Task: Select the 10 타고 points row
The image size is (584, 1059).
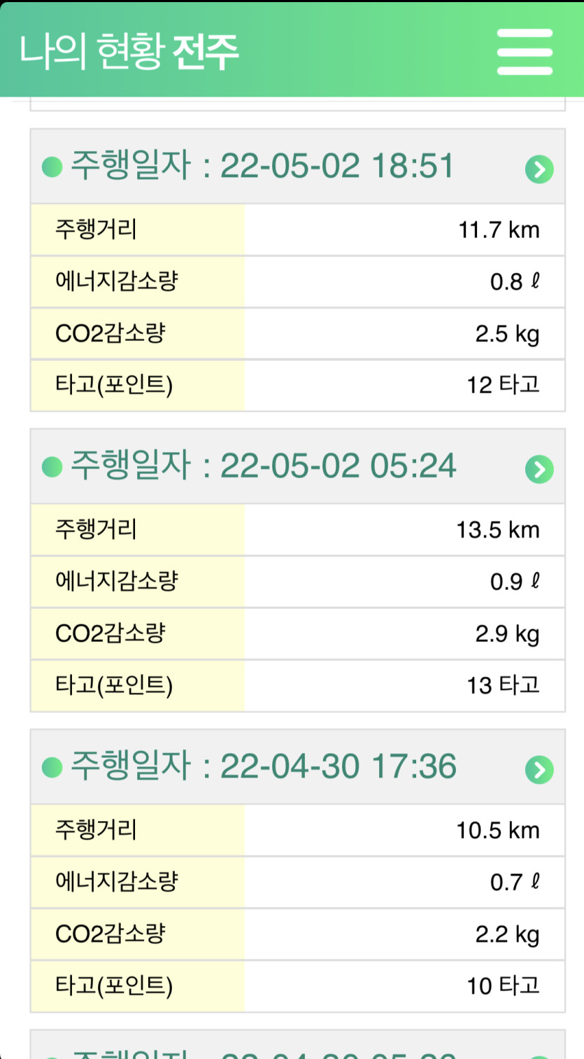Action: point(297,986)
